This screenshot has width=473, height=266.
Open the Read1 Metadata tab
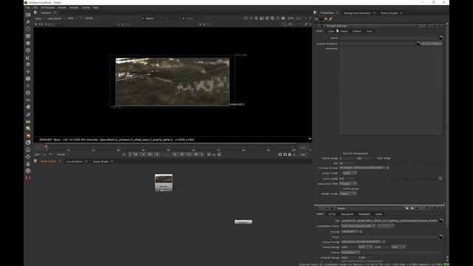(x=364, y=214)
